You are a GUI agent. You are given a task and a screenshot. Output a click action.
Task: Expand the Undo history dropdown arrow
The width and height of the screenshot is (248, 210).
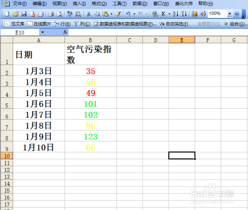click(x=134, y=14)
